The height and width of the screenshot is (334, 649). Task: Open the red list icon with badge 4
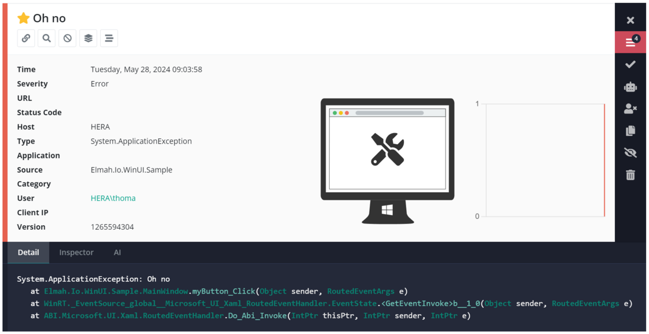[x=630, y=42]
